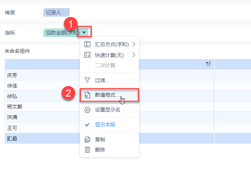Click the calculator icon beside 快速计算
Screen dimensions: 251x177
click(x=87, y=55)
